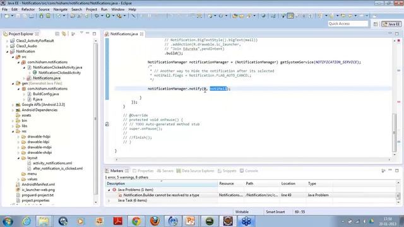
Task: Select the Java EE perspective button
Action: (391, 24)
